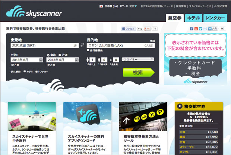Image resolution: width=231 pixels, height=155 pixels.
Task: Switch to the 航空券 flights tab
Action: click(x=175, y=18)
